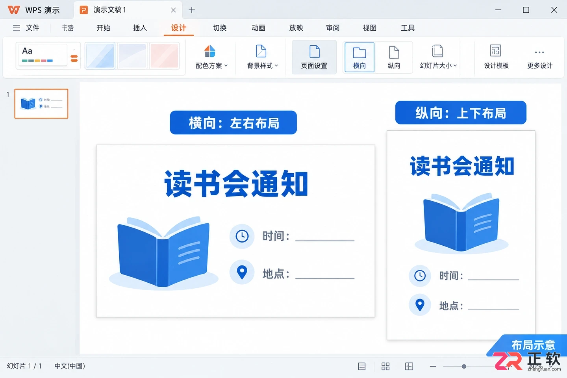The height and width of the screenshot is (378, 567).
Task: Click the orange theme style toggle icon
Action: pyautogui.click(x=74, y=58)
